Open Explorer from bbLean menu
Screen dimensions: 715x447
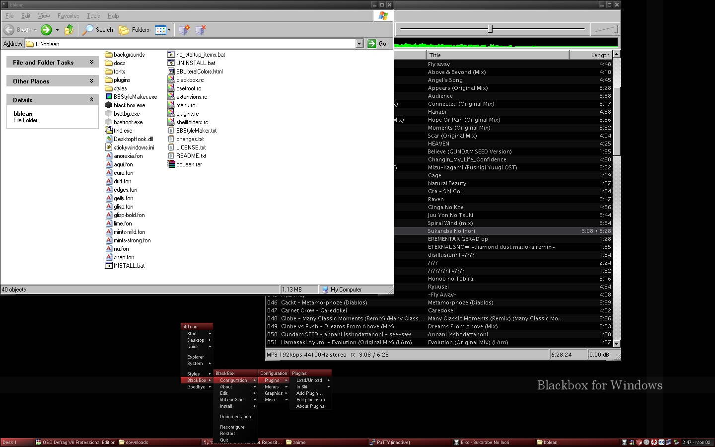[197, 357]
